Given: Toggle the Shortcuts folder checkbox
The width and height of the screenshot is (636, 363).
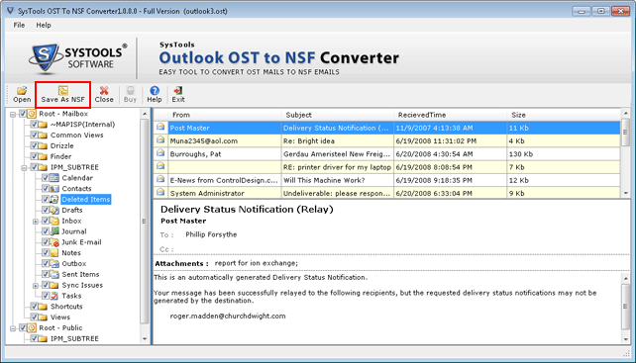Looking at the screenshot, I should 34,307.
